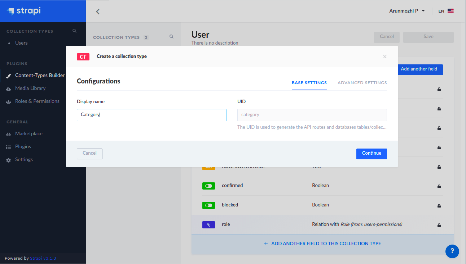Click the Content-Types Builder brush icon
Image resolution: width=466 pixels, height=264 pixels.
coord(9,76)
